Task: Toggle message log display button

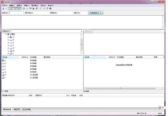Action: tap(10, 9)
